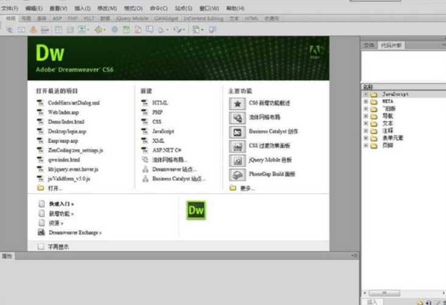The width and height of the screenshot is (446, 305).
Task: Open the fluid grid layout feature icon
Action: (237, 117)
